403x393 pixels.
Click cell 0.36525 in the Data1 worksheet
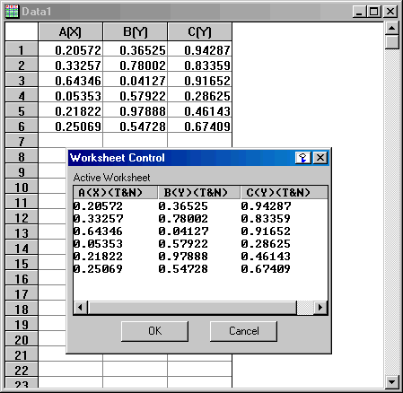pos(136,49)
